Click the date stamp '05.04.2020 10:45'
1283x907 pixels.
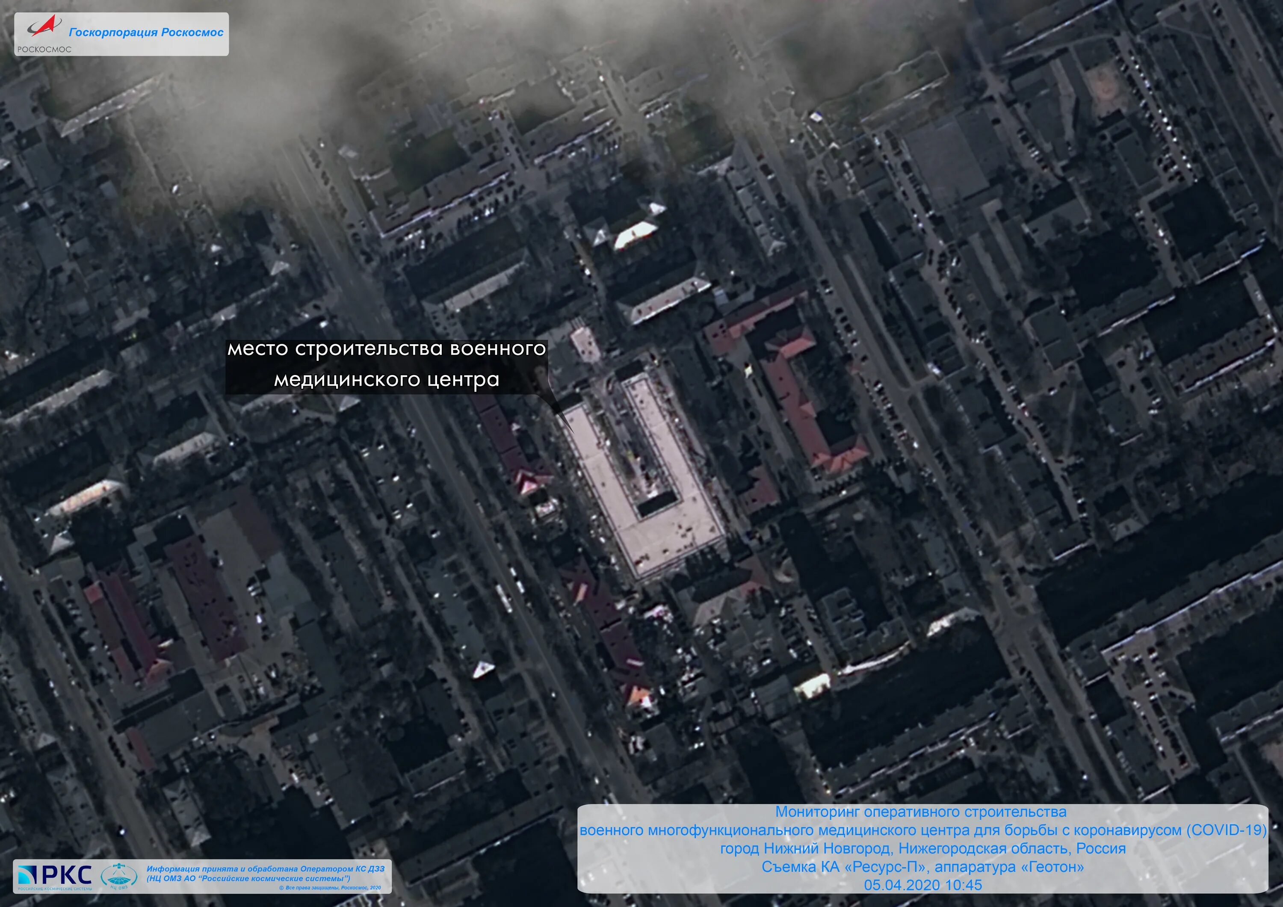922,885
